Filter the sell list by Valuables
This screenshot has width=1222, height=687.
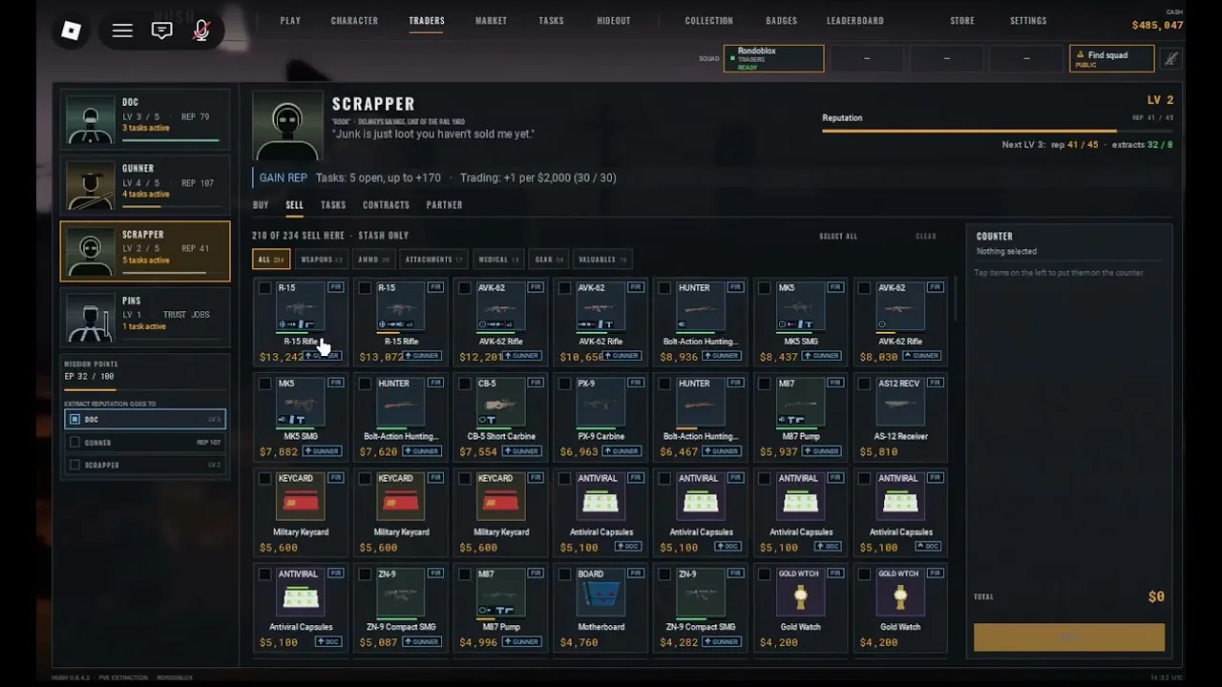click(603, 260)
